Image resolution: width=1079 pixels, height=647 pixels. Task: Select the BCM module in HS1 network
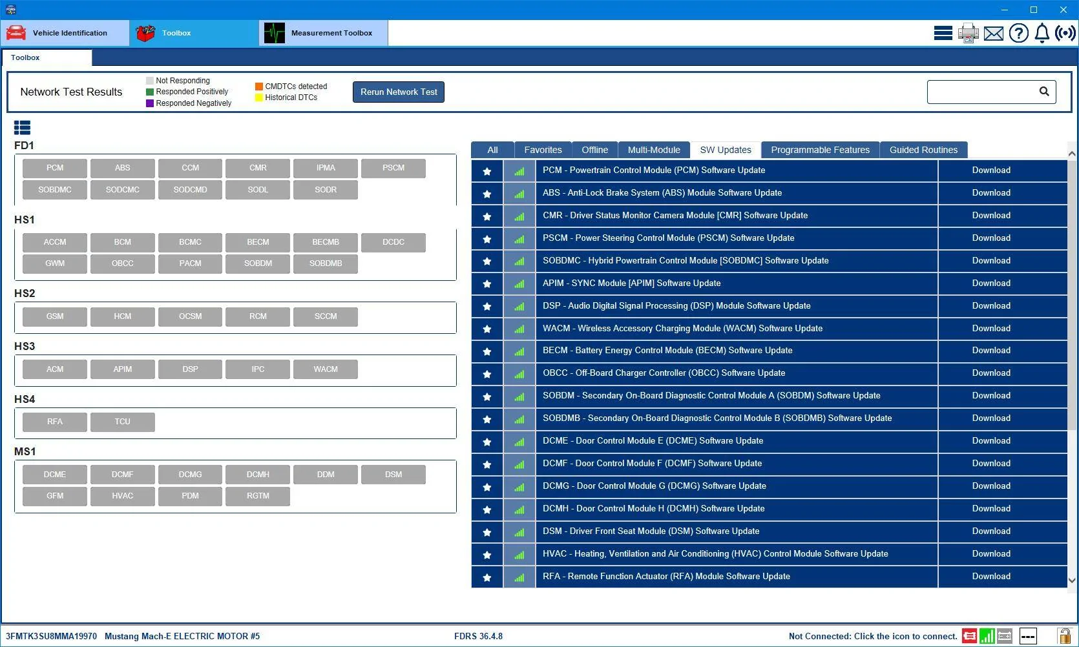(x=123, y=242)
